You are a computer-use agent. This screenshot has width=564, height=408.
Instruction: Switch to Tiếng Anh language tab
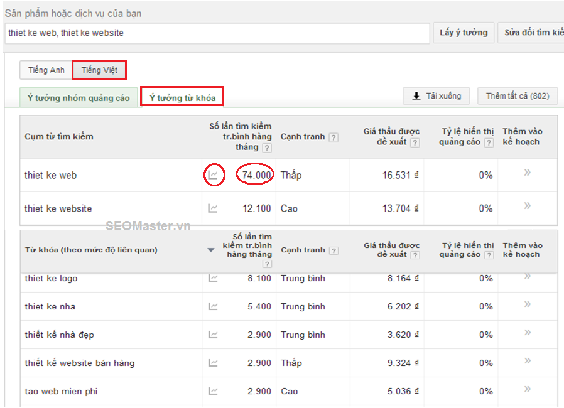click(46, 70)
